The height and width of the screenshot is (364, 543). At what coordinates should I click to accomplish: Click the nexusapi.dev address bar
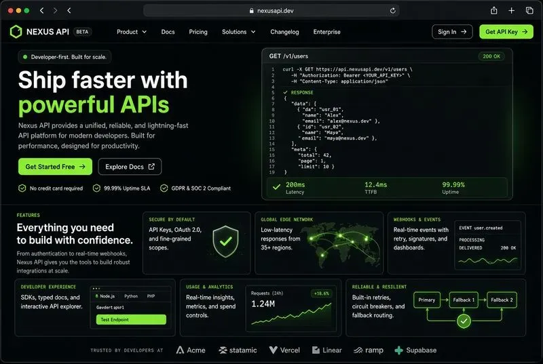(271, 11)
